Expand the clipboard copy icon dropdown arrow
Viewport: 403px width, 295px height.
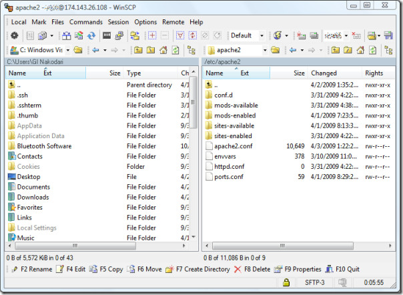pos(51,35)
